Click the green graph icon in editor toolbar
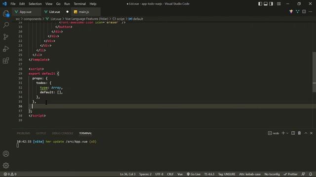This screenshot has height=177, width=316. coord(297,12)
